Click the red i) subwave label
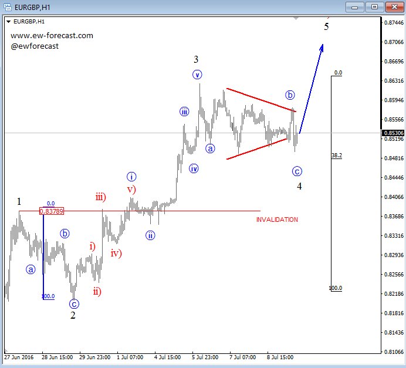 pyautogui.click(x=93, y=247)
